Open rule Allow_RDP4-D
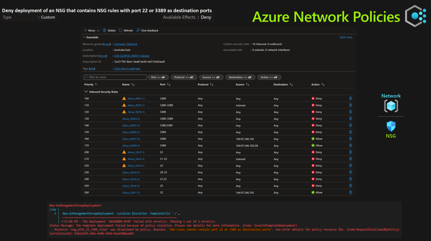Image resolution: width=431 pixels, height=241 pixels. point(131,119)
